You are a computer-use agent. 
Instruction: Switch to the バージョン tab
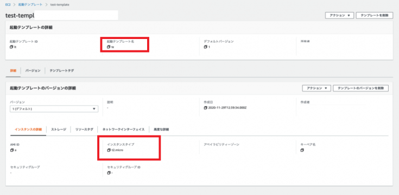pos(33,70)
